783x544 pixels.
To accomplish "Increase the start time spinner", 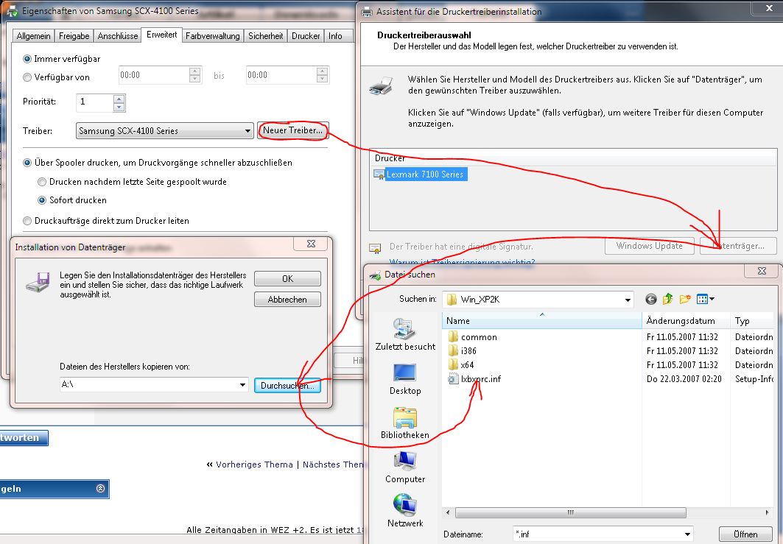I will (194, 71).
